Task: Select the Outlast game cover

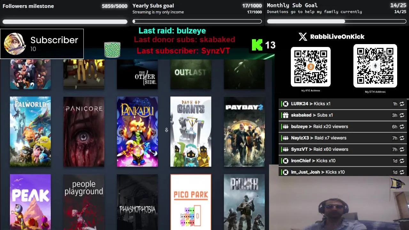Action: tap(191, 74)
